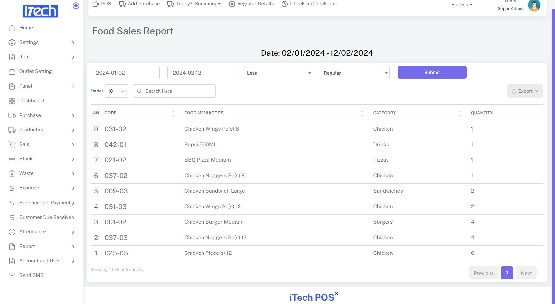Click the Next pagination button
555x304 pixels.
(526, 273)
